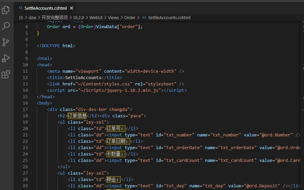Image resolution: width=304 pixels, height=190 pixels.
Task: Open the Source Control view
Action: click(x=6, y=42)
